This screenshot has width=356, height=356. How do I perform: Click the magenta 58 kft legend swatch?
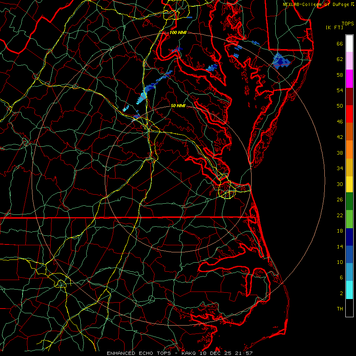(349, 79)
